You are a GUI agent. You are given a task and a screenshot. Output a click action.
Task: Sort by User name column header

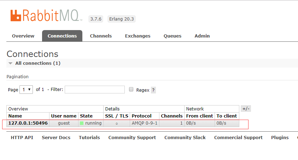coord(64,116)
